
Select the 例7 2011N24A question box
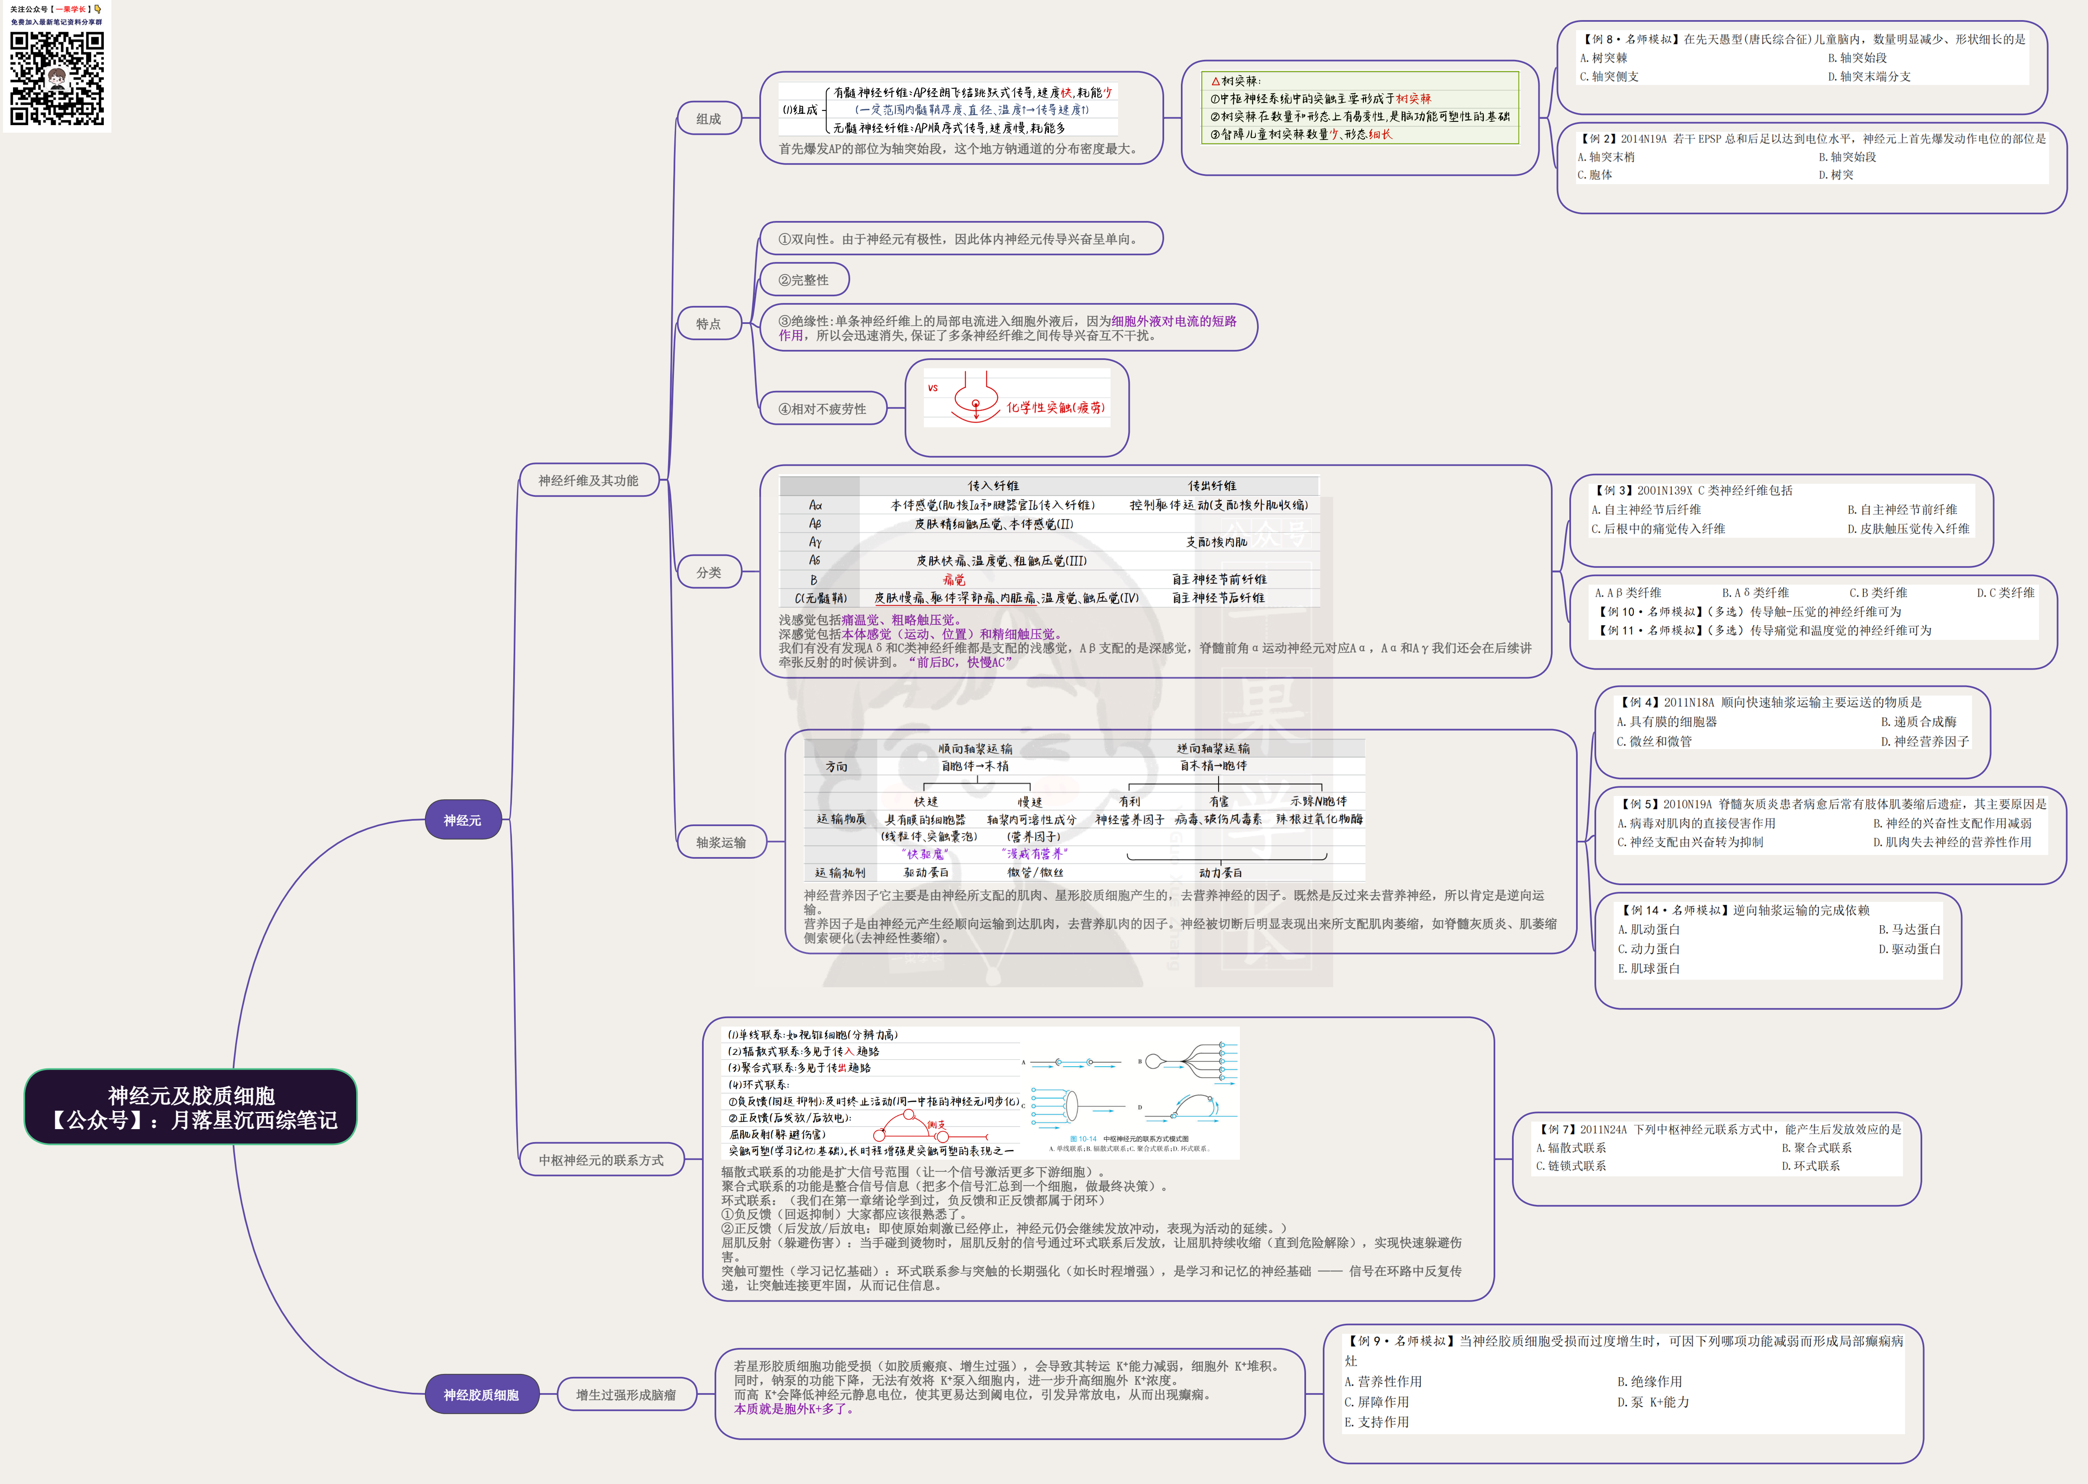click(x=1717, y=1159)
